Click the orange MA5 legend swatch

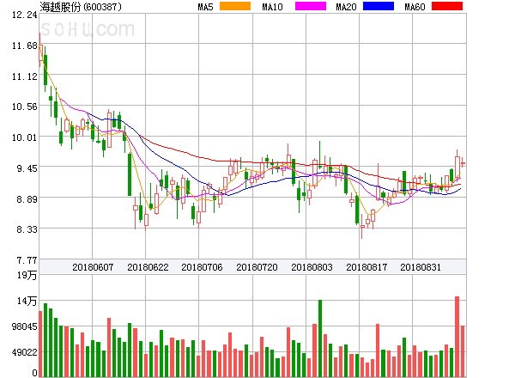(235, 6)
